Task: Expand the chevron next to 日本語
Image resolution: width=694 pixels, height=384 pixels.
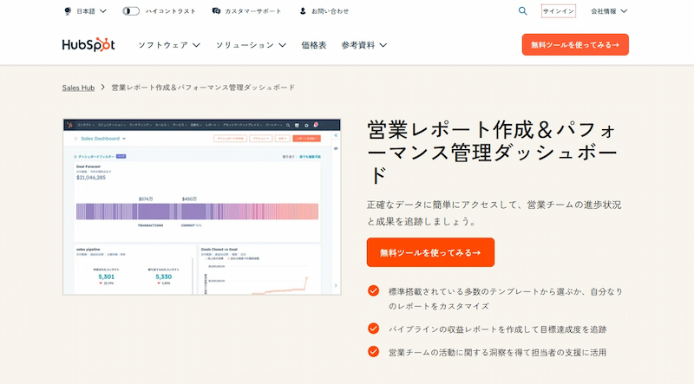Action: pyautogui.click(x=103, y=11)
